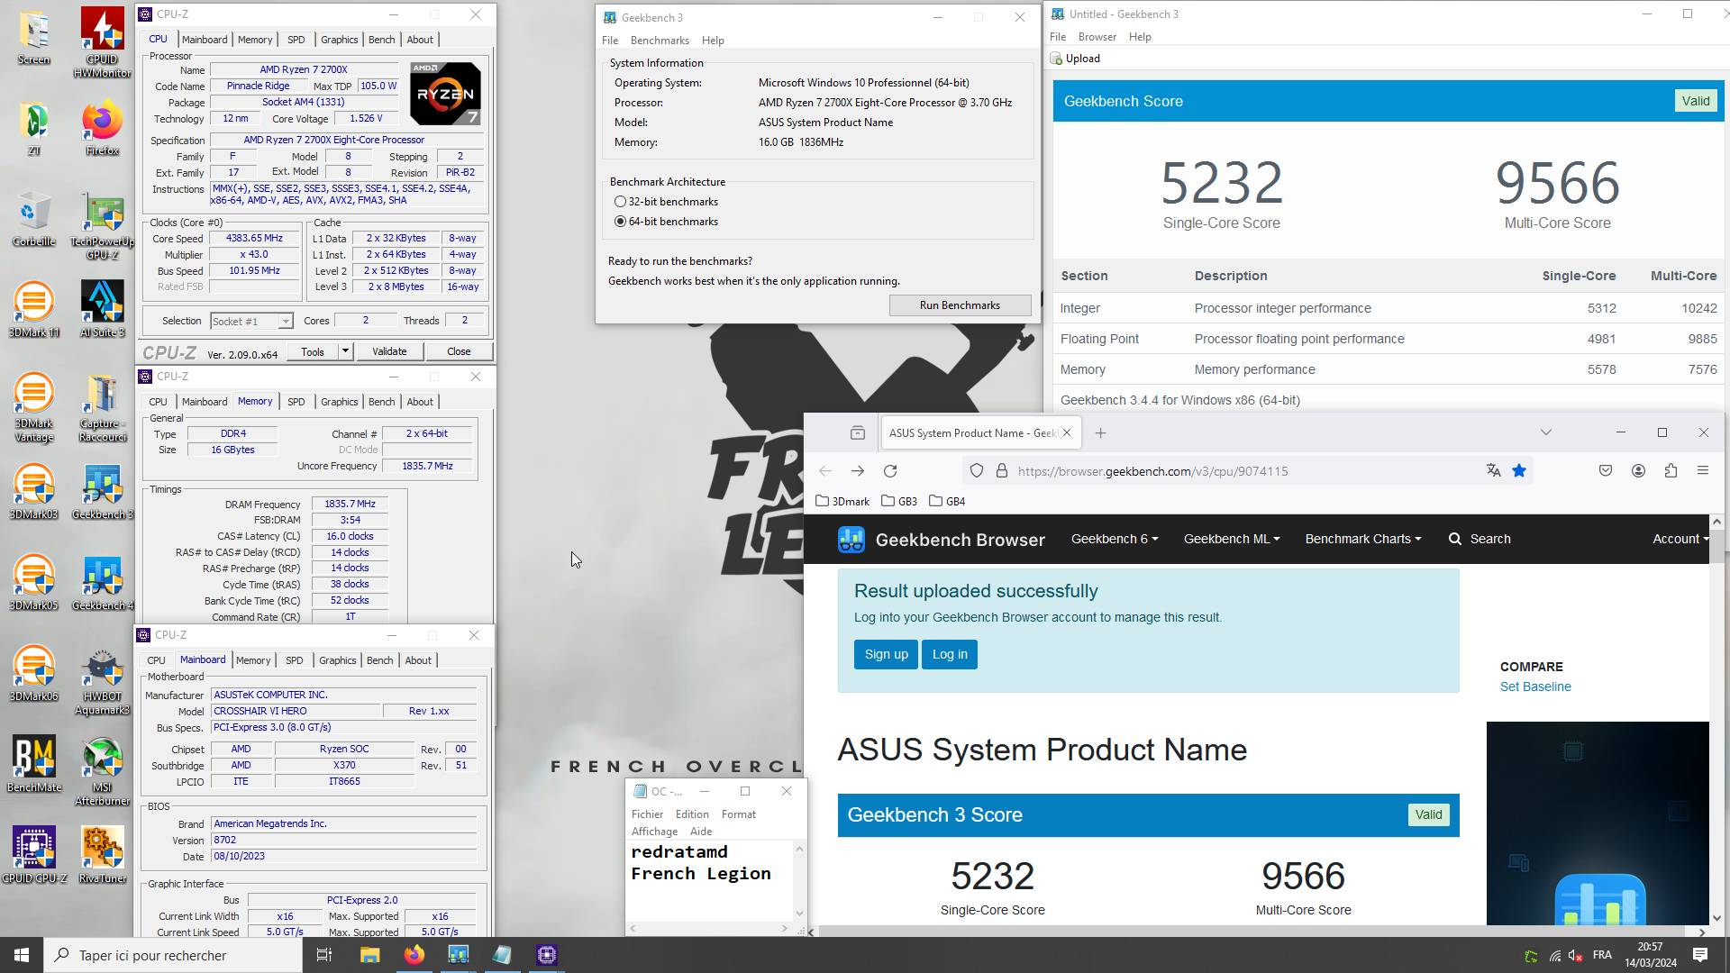Click the tracking protection shield icon
This screenshot has height=973, width=1730.
pyautogui.click(x=977, y=471)
